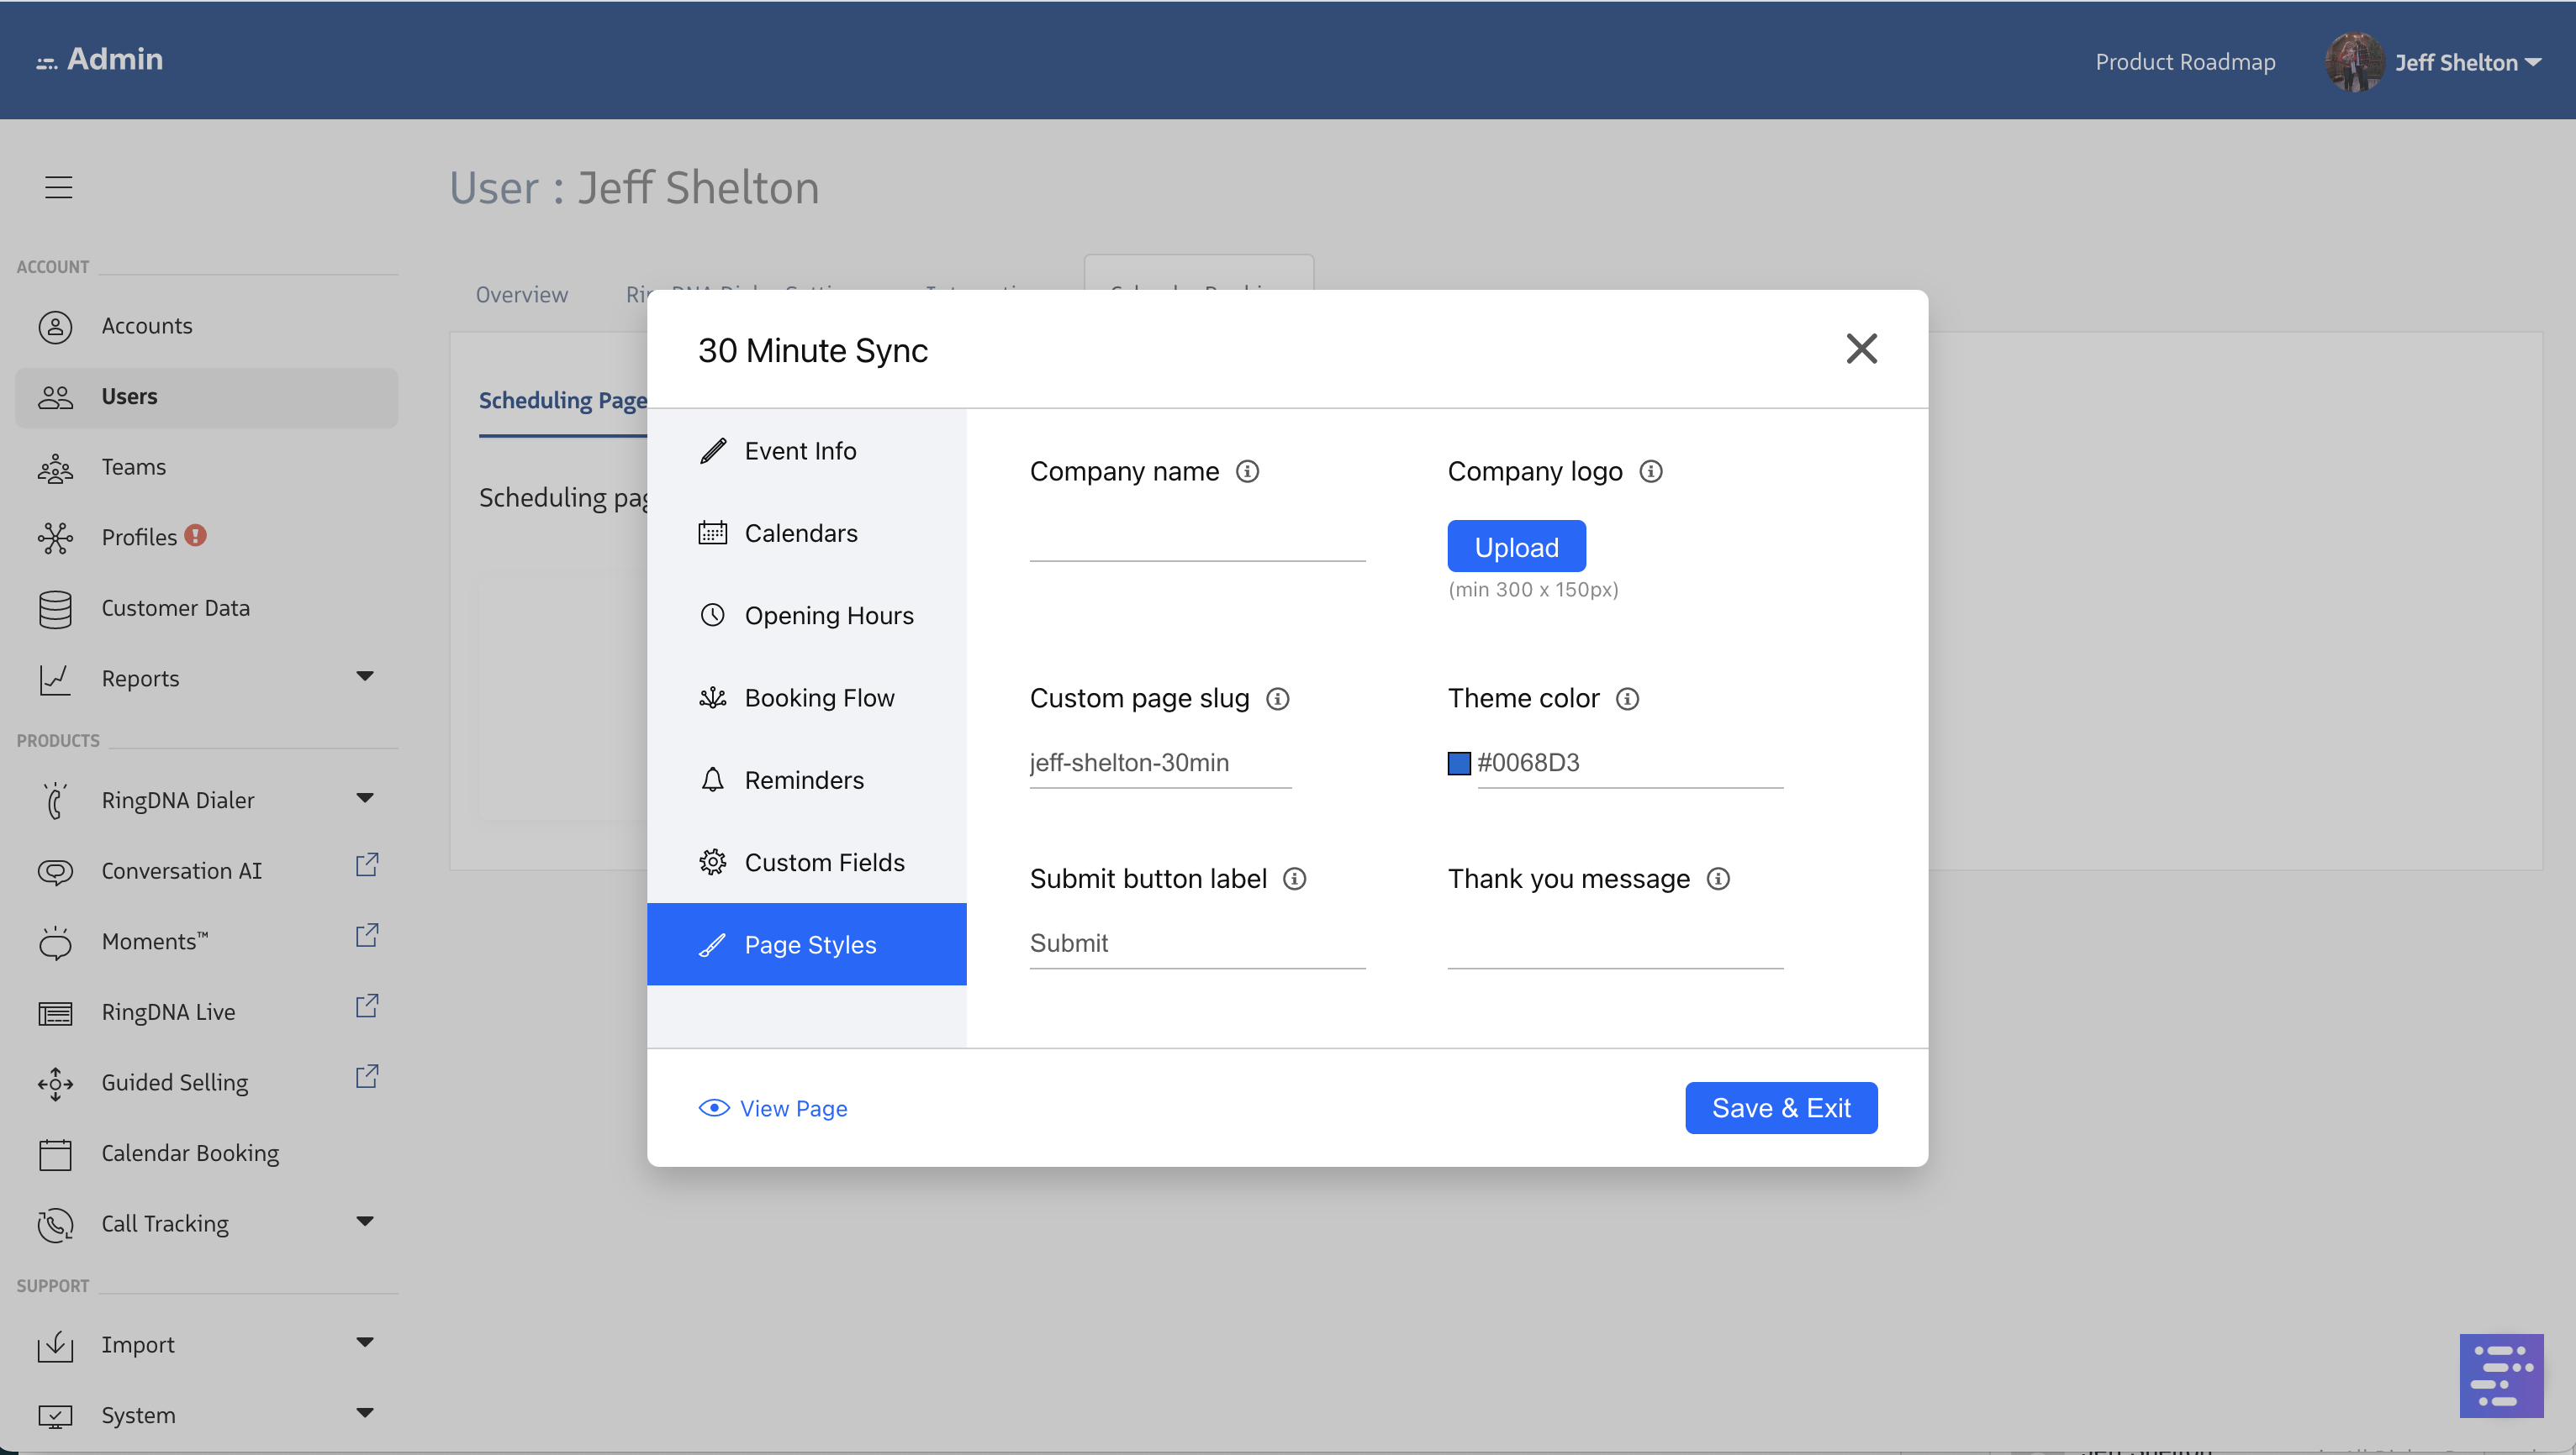
Task: Click info icon next to Thank you message
Action: (x=1718, y=879)
